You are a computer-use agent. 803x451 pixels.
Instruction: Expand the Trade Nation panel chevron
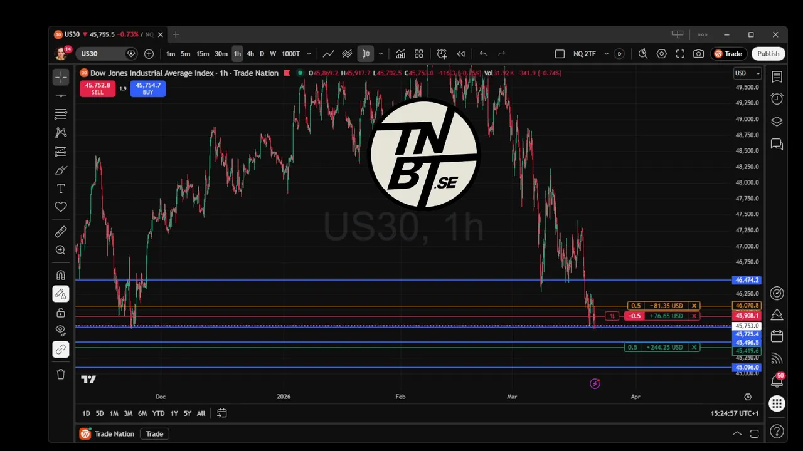tap(737, 433)
